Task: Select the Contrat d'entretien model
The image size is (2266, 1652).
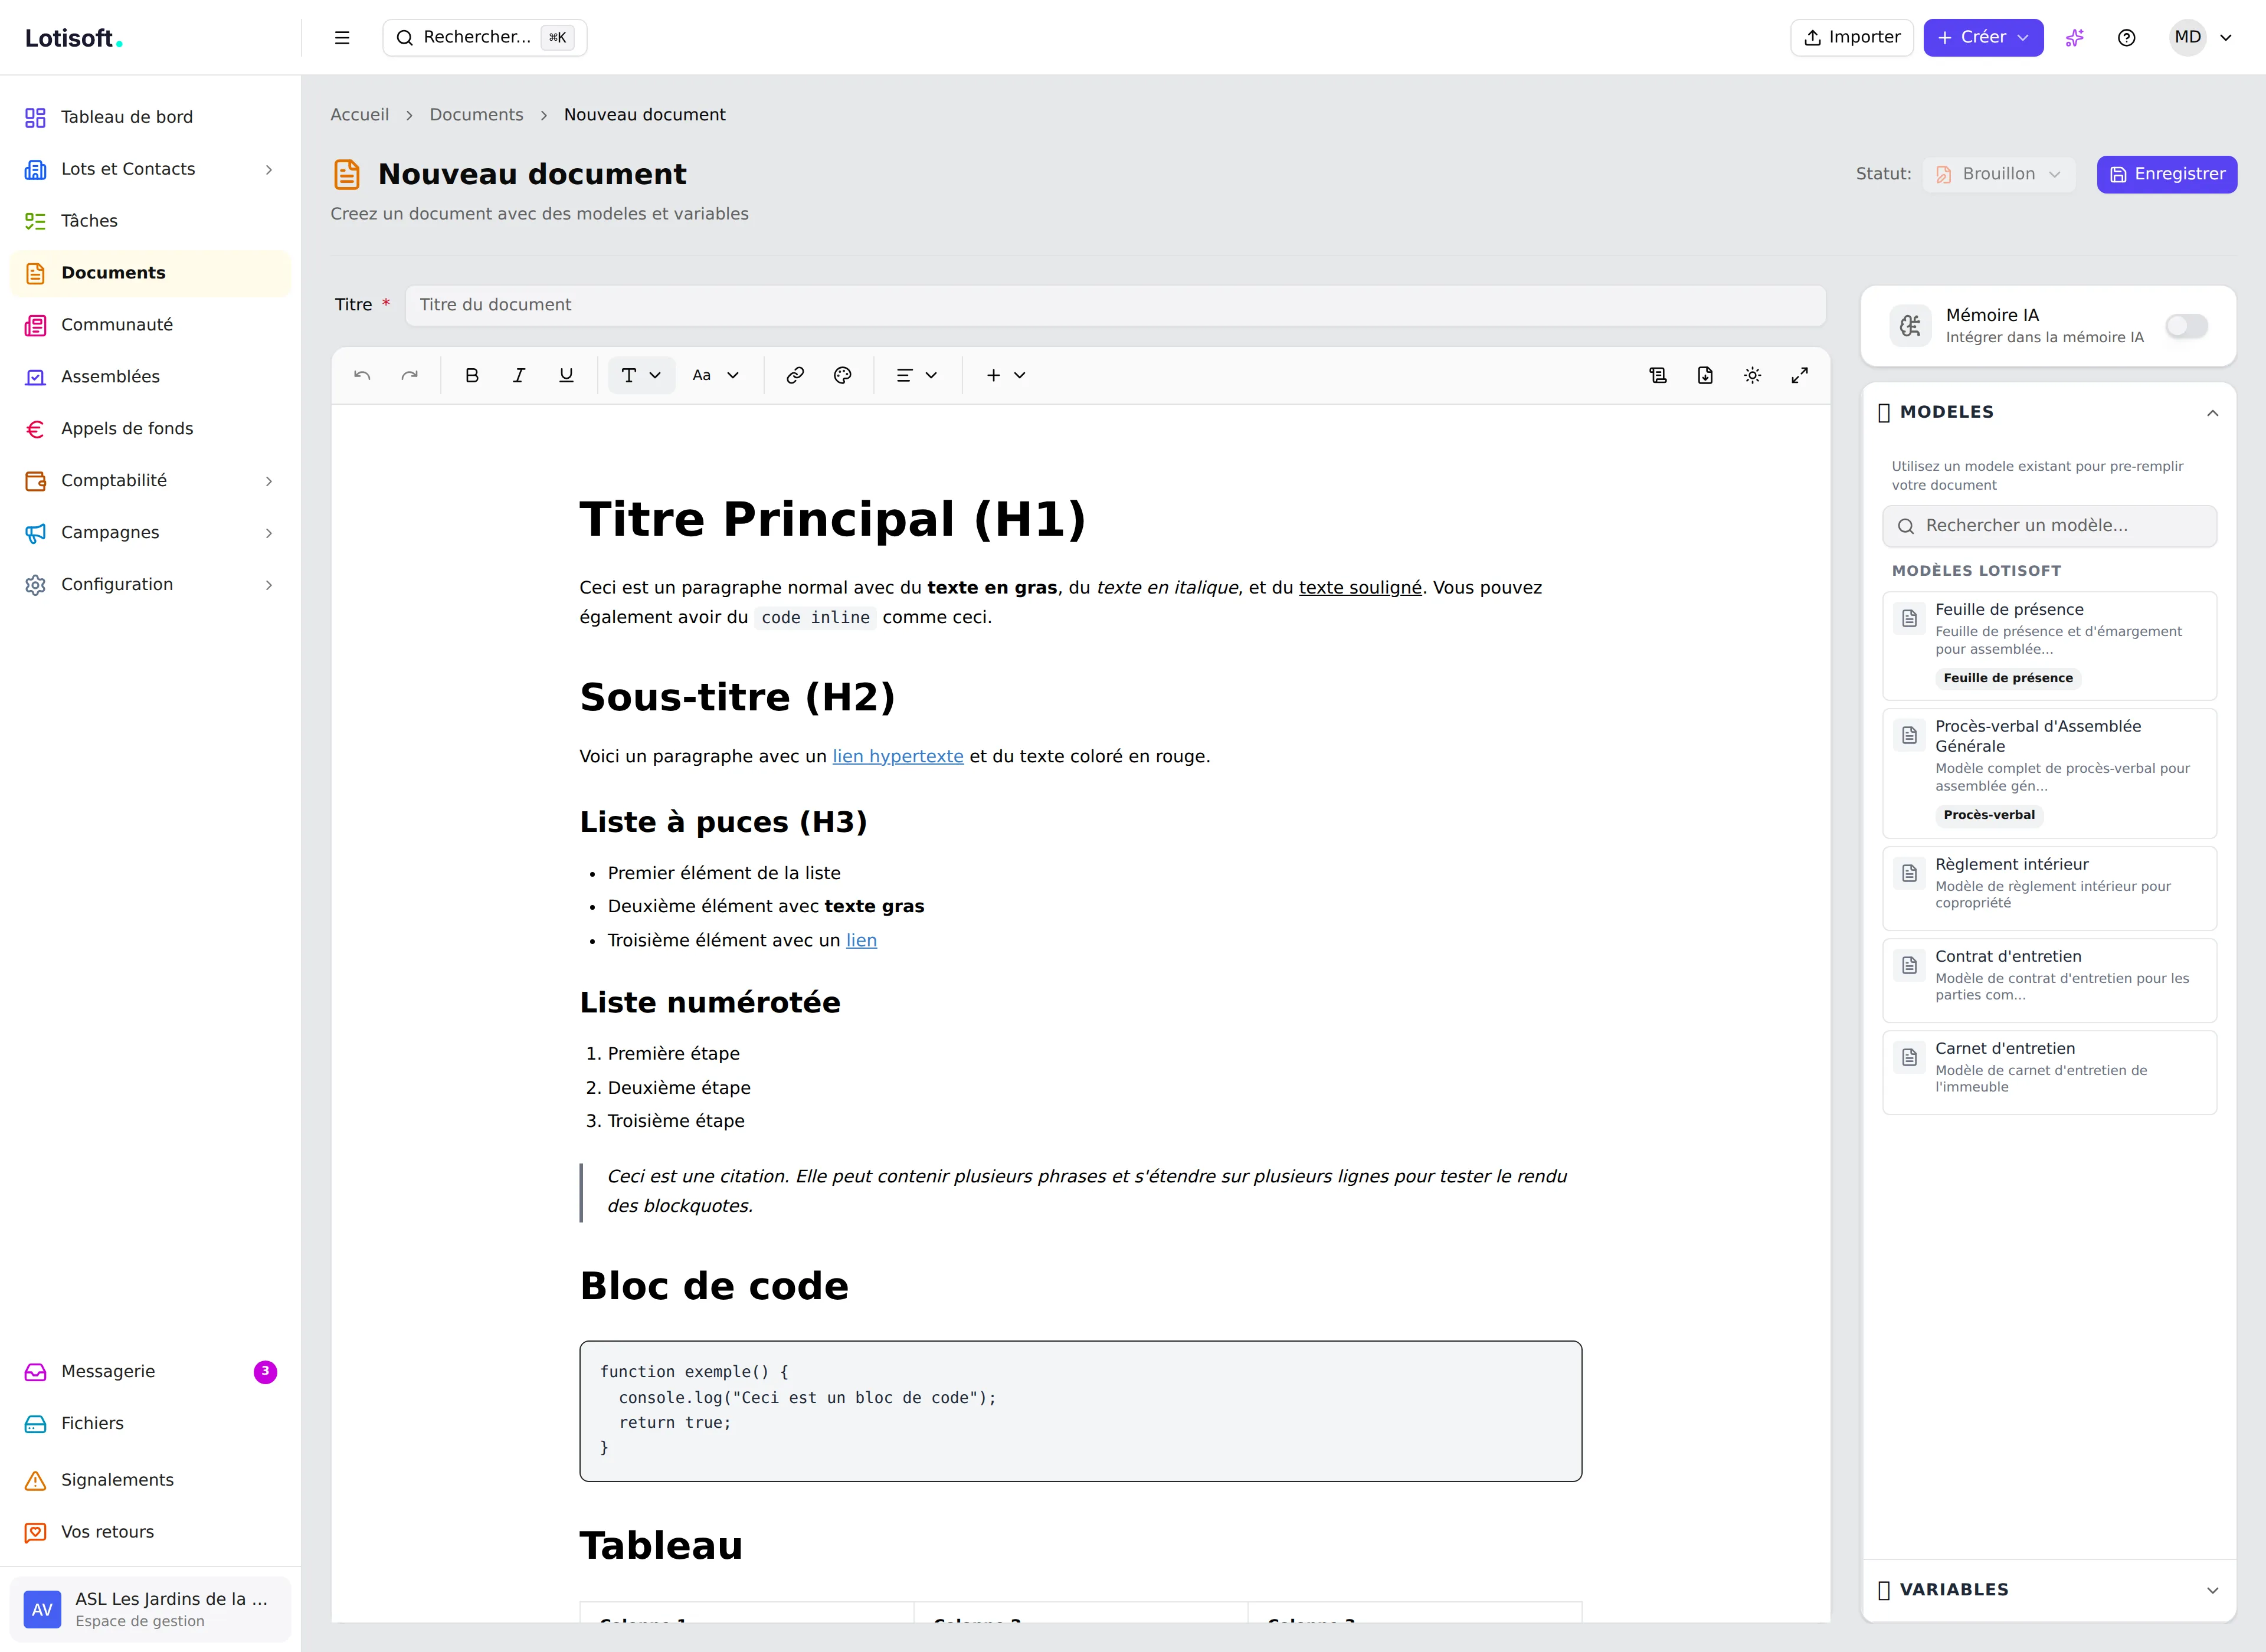Action: [2049, 980]
